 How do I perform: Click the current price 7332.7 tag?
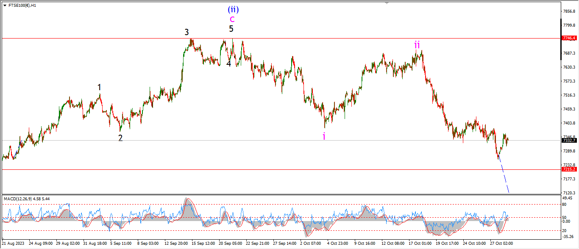(x=569, y=140)
